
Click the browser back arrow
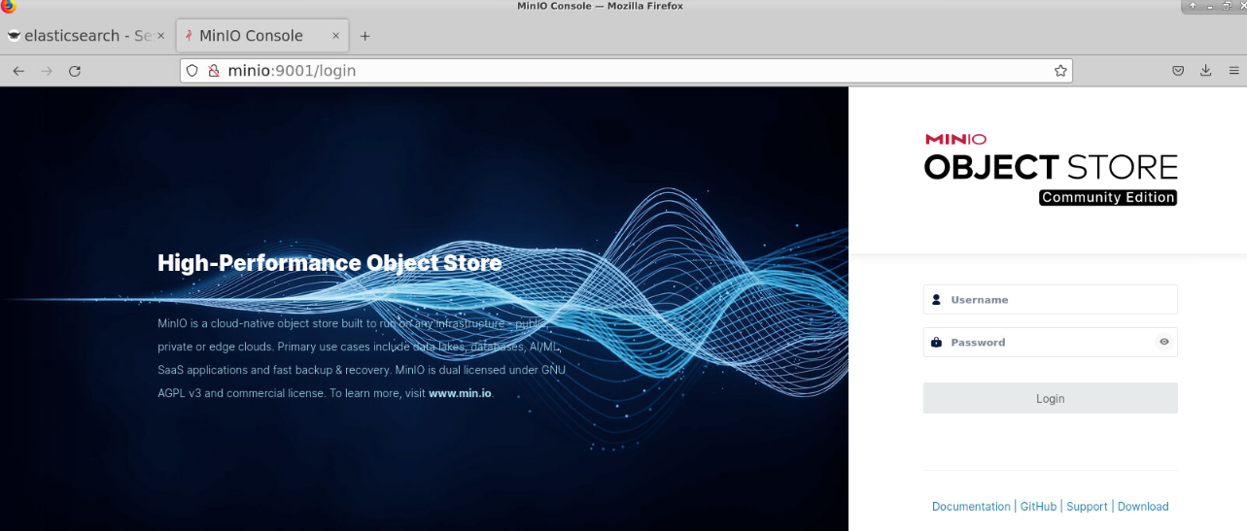18,71
